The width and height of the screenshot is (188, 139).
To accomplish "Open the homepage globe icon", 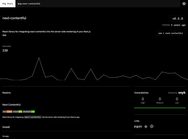I will [x=152, y=127].
